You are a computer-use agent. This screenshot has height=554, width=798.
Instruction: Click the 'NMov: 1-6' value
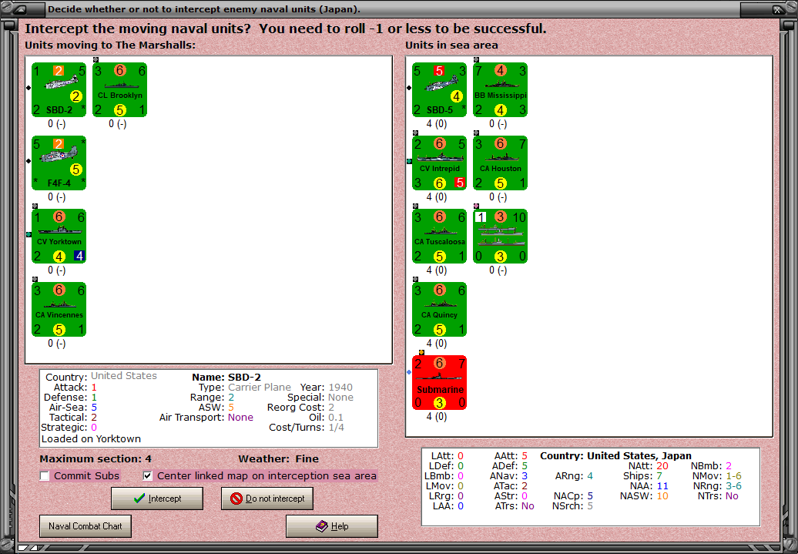[x=716, y=476]
